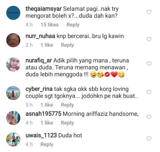Like theqaiamsyar's comment with heart icon

[x=149, y=12]
